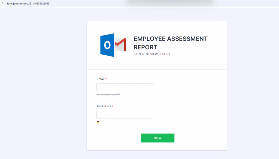Click the small lock icon below second field
The height and width of the screenshot is (159, 279).
coord(98,122)
